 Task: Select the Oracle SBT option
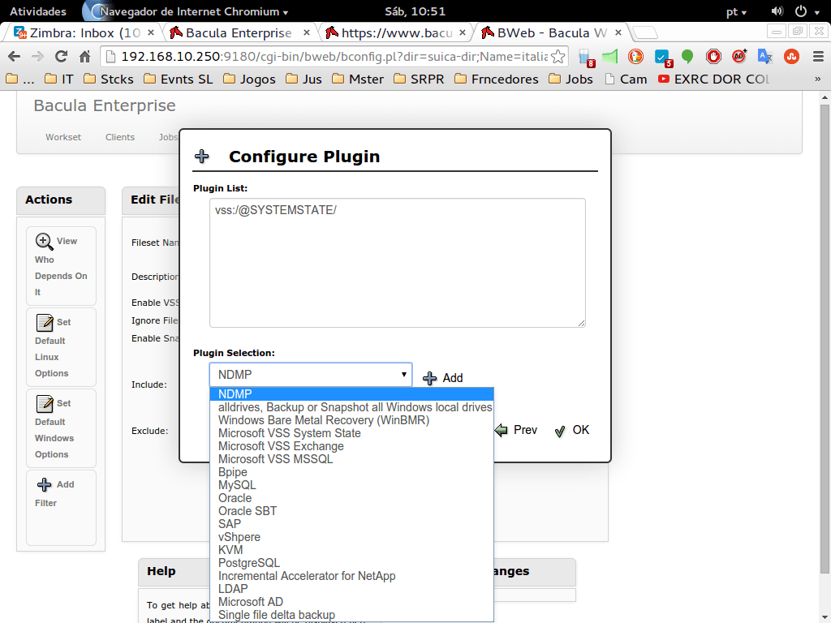[352, 511]
